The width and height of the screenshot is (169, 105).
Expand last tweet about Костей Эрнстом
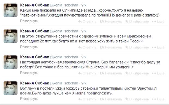pyautogui.click(x=29, y=99)
